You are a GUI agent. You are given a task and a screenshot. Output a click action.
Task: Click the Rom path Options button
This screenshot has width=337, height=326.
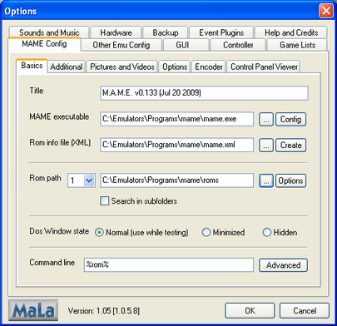(x=290, y=180)
